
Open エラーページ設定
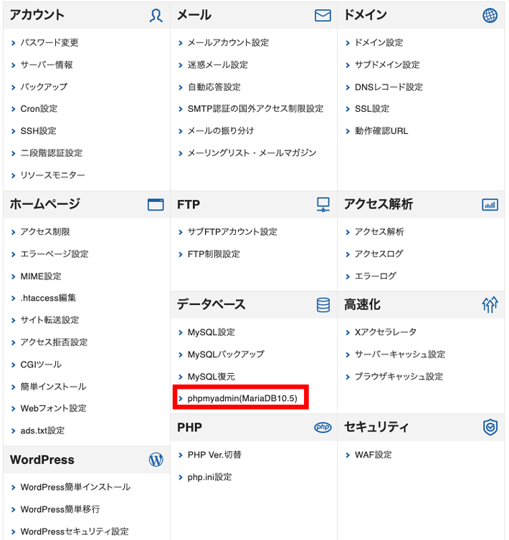54,254
